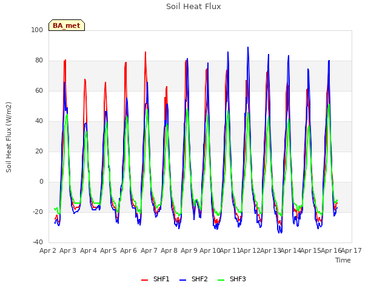This screenshot has height=291, width=388.
Task: Click the Soil Heat Flux chart title
Action: (x=193, y=7)
